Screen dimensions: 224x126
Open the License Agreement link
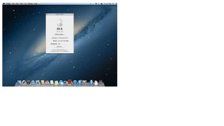point(64,51)
